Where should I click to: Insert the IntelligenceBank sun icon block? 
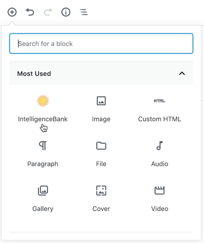[x=43, y=101]
